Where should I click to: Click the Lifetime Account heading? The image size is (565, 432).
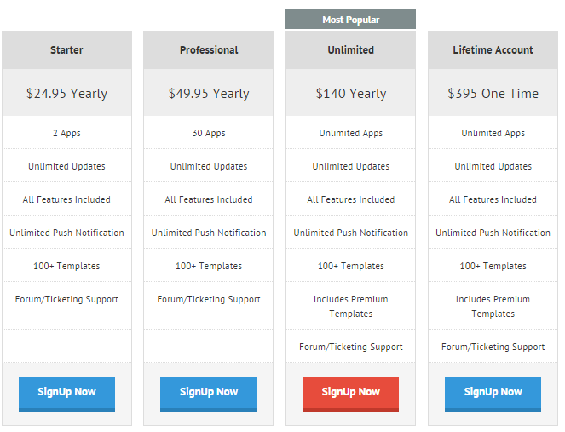coord(493,50)
